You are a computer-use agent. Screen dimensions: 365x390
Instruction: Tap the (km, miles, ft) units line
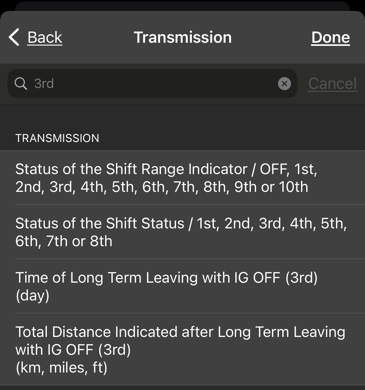(x=61, y=368)
